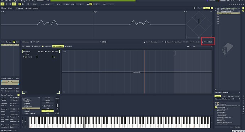Switch to the Mix view tab

[x=10, y=8]
